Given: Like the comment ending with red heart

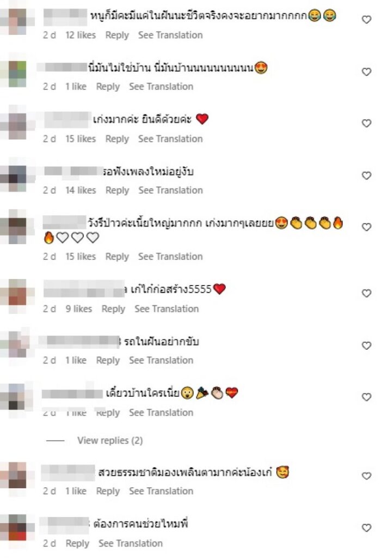Looking at the screenshot, I should pos(366,124).
